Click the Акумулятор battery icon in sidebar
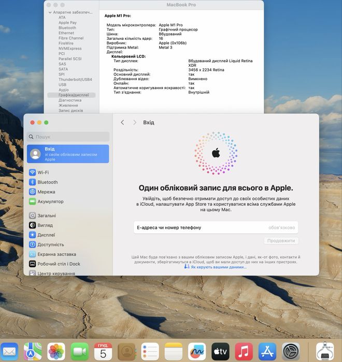This screenshot has height=362, width=342. pos(32,201)
